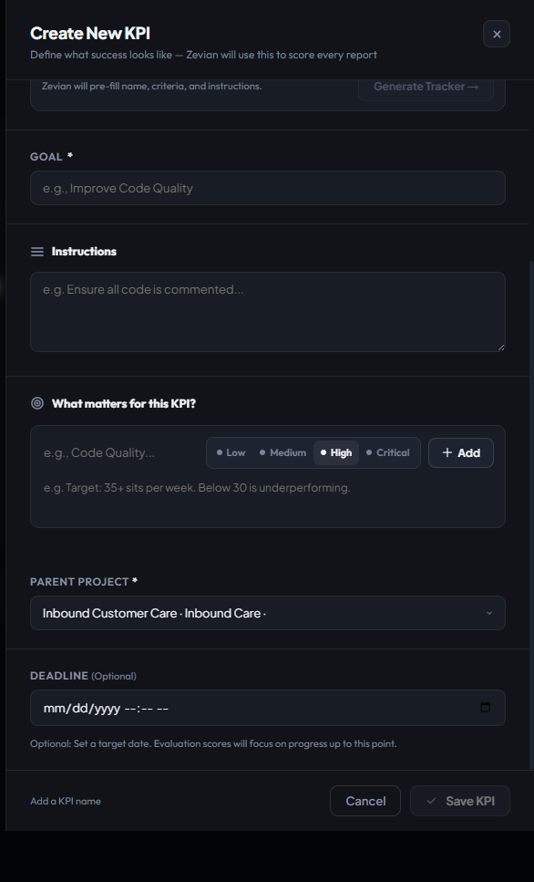The width and height of the screenshot is (534, 882).
Task: Click the plus icon on Add button
Action: (447, 452)
